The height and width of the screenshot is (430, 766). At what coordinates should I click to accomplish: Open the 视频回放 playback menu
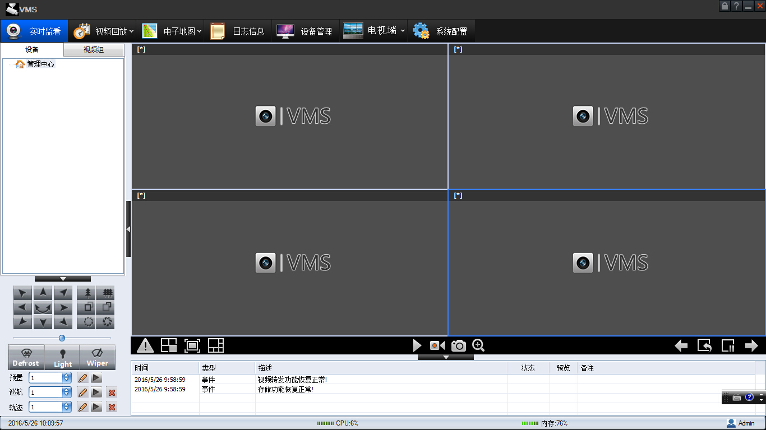[x=103, y=31]
